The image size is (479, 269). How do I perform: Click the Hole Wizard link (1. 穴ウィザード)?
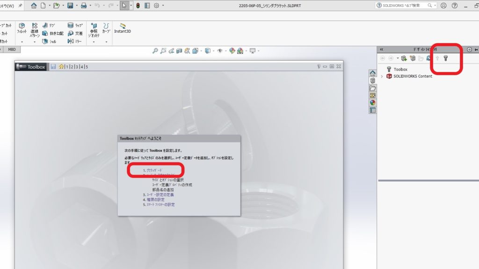[153, 171]
